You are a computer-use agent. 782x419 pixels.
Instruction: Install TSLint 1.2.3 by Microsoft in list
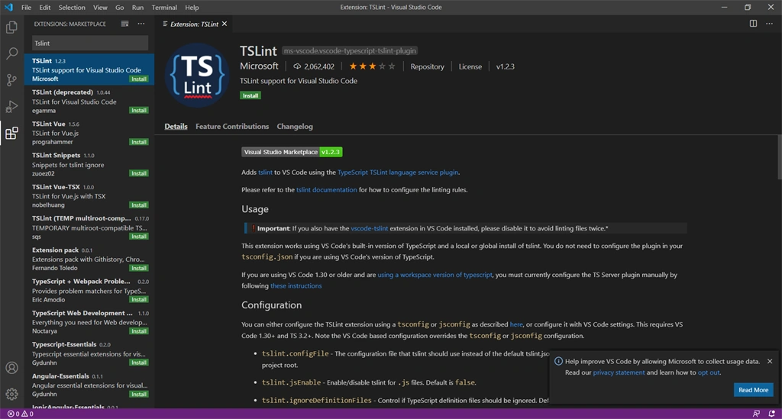point(139,79)
